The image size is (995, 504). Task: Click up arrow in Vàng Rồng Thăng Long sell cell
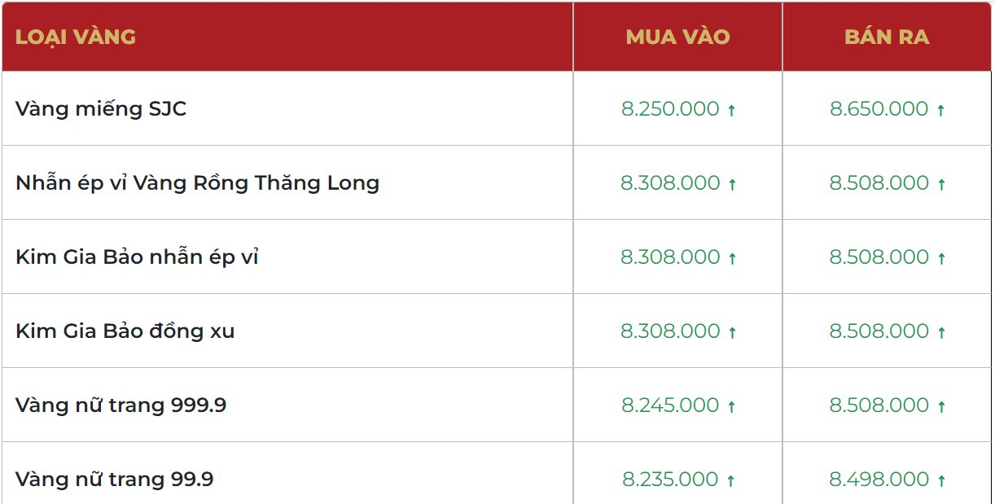[x=941, y=185]
